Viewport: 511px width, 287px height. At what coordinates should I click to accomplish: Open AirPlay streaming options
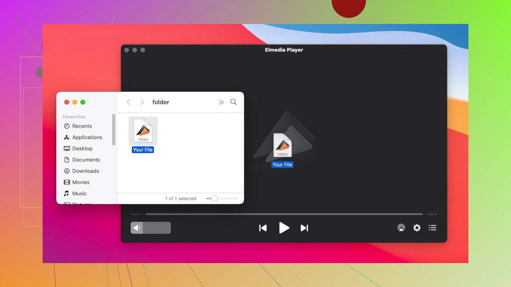[401, 228]
